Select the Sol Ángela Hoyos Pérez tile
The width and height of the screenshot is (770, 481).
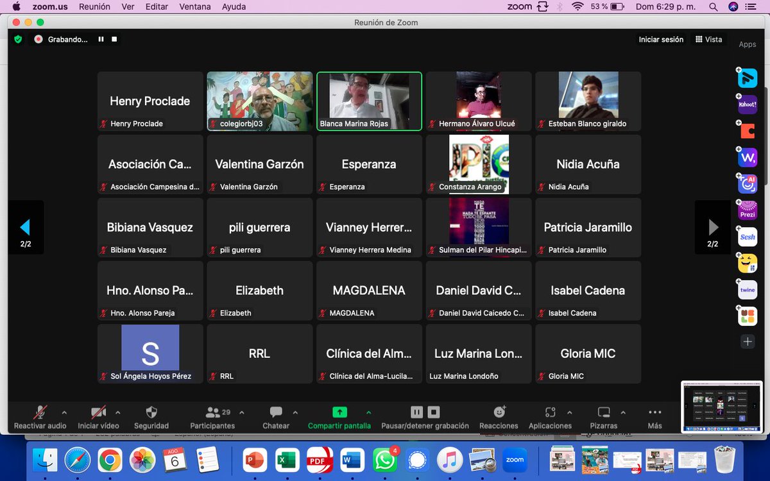pos(150,354)
